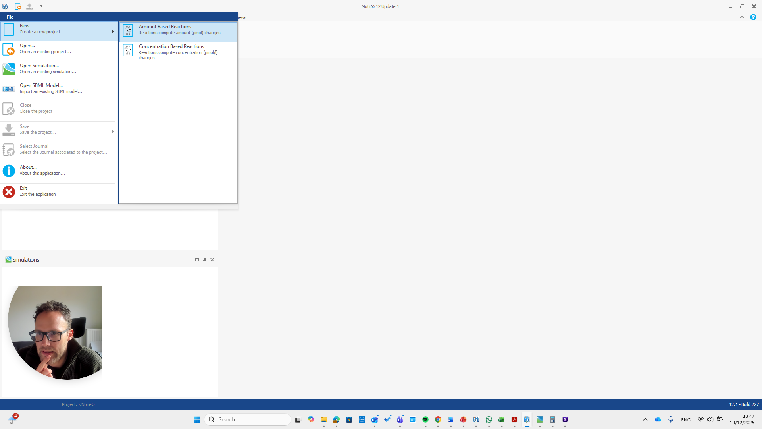Click the Amount Based Reactions dN/dT icon
This screenshot has height=429, width=762.
(128, 30)
